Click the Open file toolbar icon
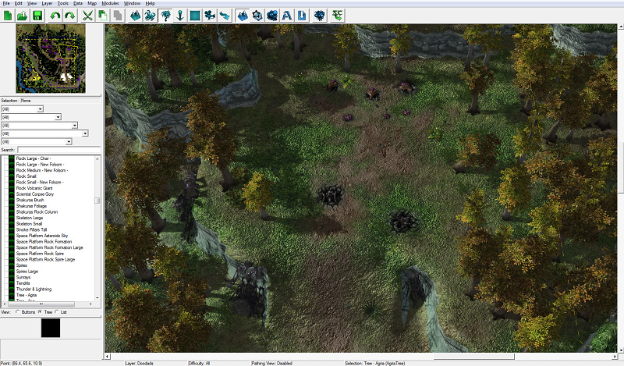The width and height of the screenshot is (624, 366). pyautogui.click(x=23, y=16)
